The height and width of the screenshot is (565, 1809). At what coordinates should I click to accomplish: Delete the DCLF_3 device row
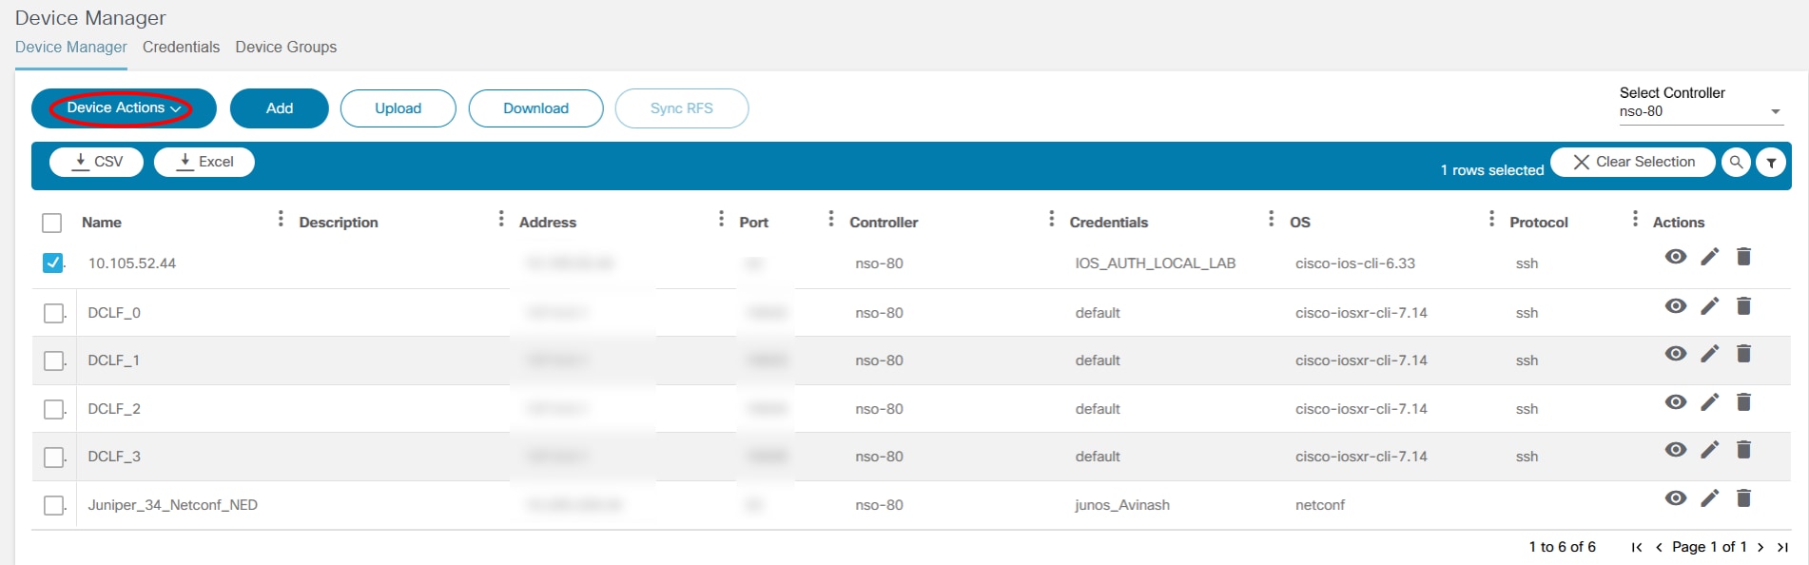[x=1743, y=450]
